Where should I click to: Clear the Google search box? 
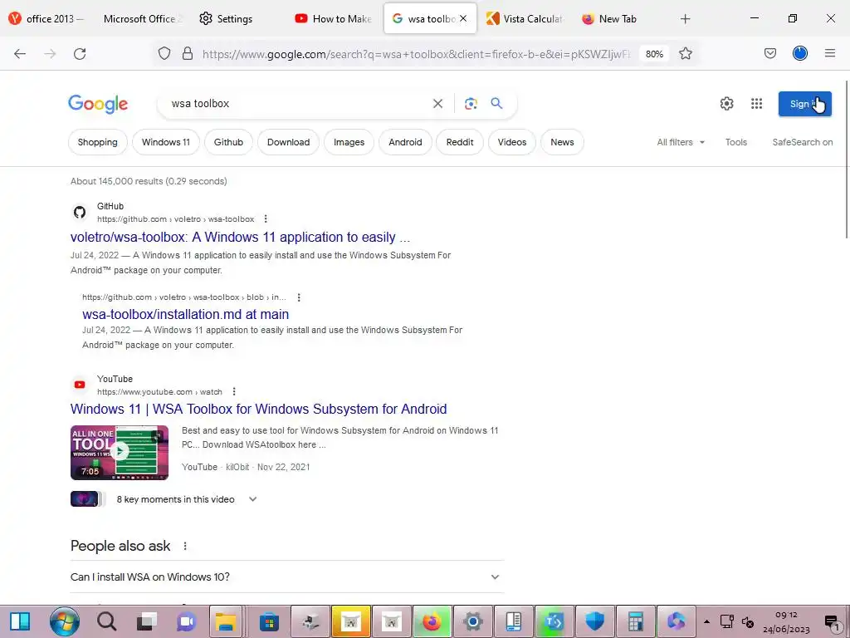tap(438, 104)
